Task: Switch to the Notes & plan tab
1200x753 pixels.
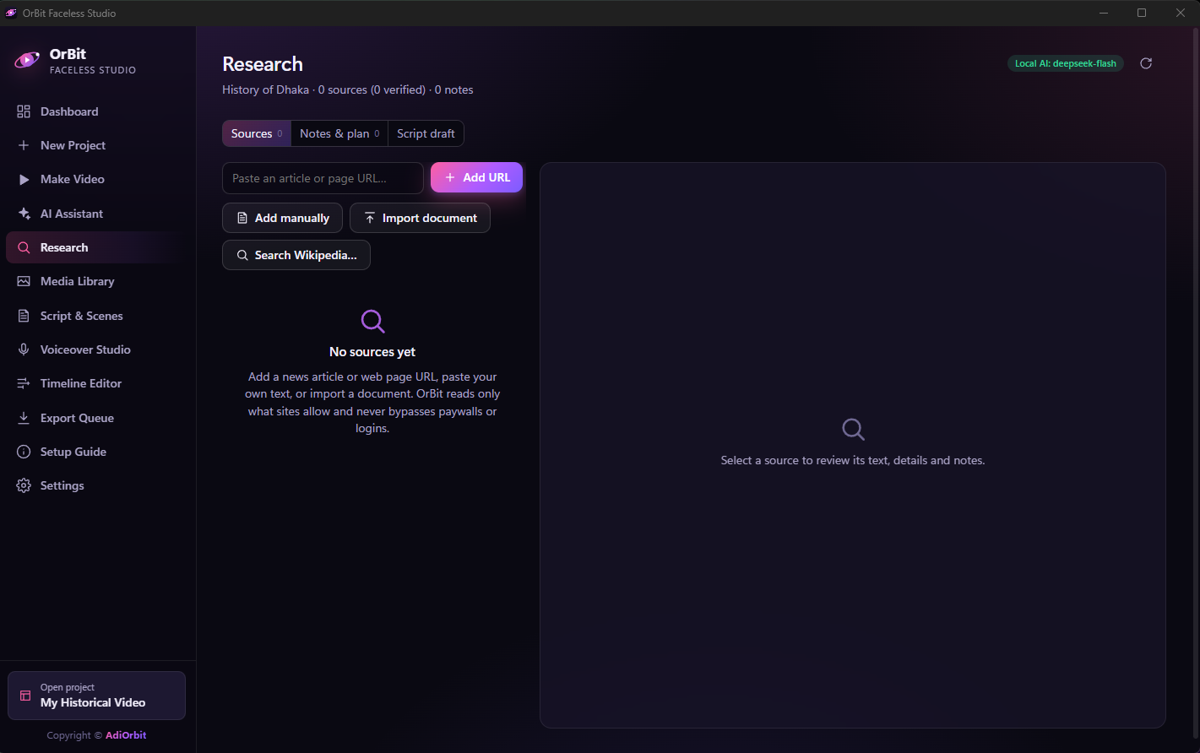Action: (339, 133)
